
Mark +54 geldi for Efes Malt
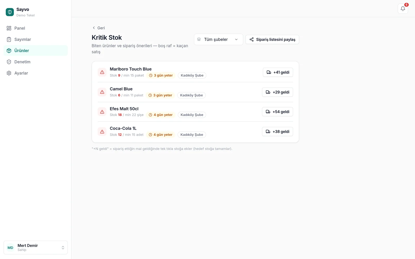278,112
